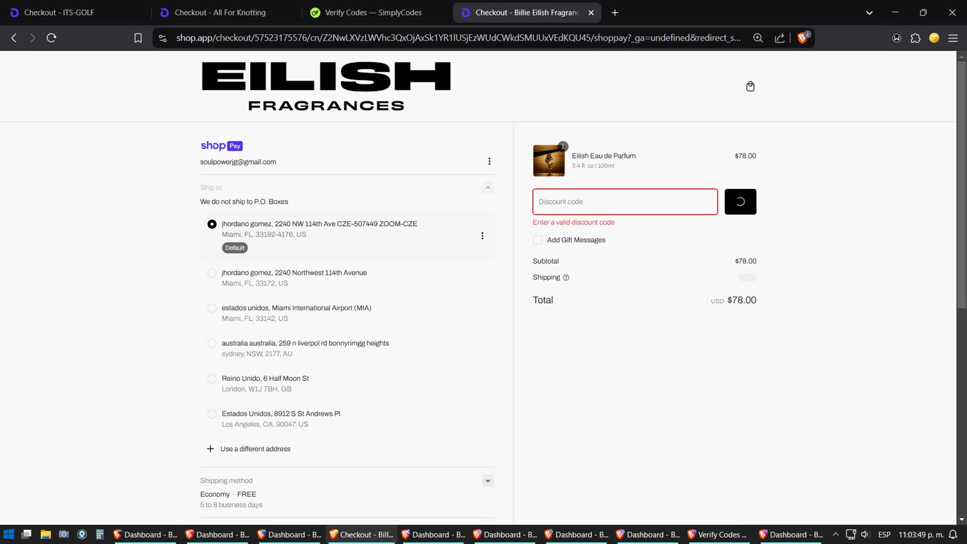Switch to Checkout - ITS-GOLF tab
967x544 pixels.
click(x=75, y=12)
